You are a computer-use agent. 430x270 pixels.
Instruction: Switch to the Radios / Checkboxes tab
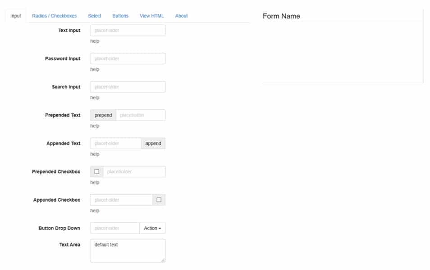(53, 16)
